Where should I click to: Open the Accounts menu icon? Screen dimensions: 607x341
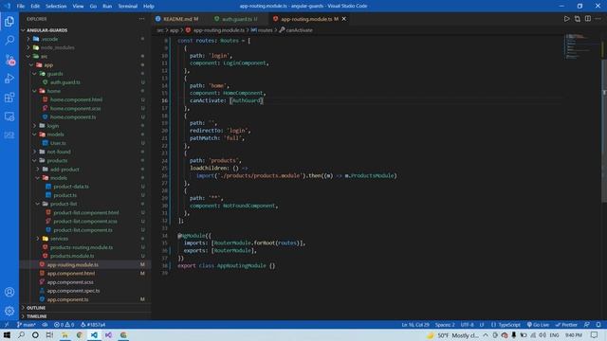click(x=9, y=292)
